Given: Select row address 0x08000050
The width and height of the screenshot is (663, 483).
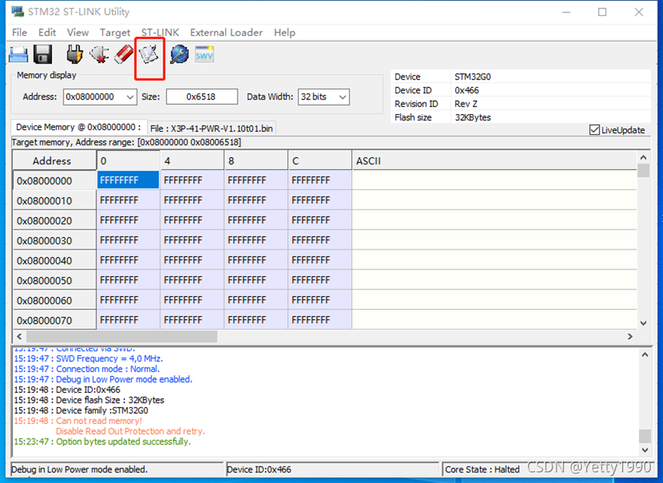Looking at the screenshot, I should click(x=54, y=280).
